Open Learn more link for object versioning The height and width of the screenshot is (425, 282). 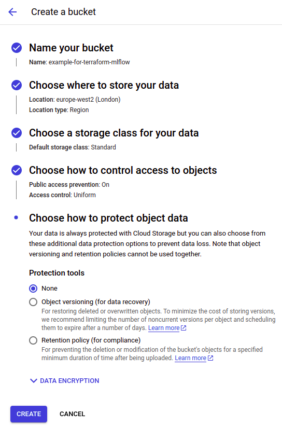pos(164,328)
